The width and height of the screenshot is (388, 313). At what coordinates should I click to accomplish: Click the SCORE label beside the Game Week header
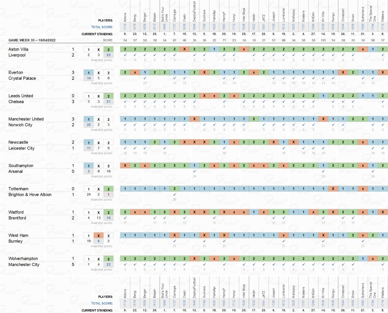click(107, 40)
